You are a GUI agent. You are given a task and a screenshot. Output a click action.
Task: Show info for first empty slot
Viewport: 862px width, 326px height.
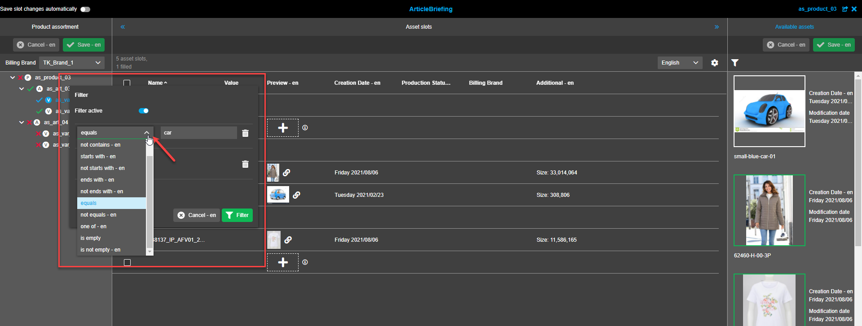point(305,128)
